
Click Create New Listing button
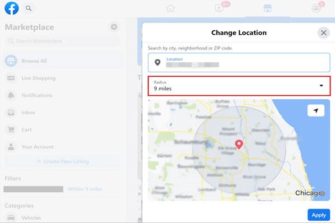point(62,161)
